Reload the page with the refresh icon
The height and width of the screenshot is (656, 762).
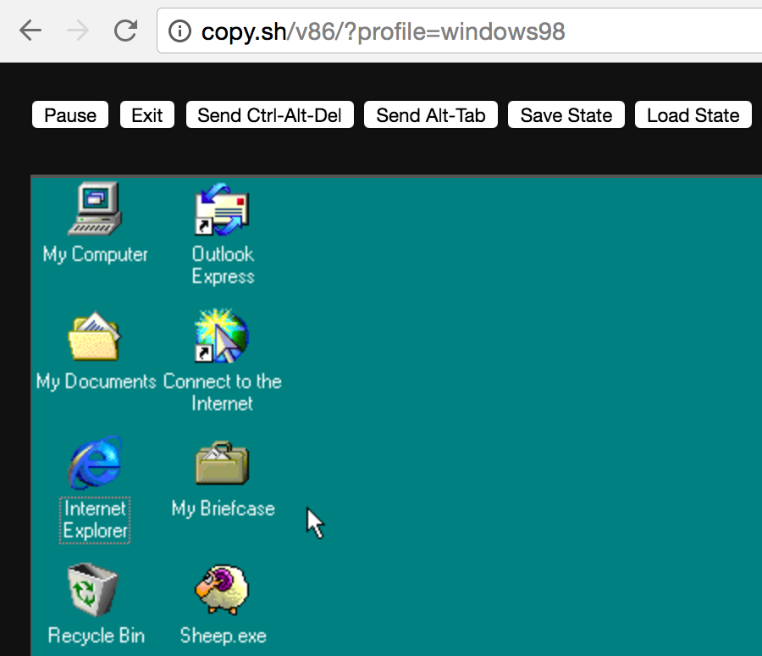click(x=125, y=31)
